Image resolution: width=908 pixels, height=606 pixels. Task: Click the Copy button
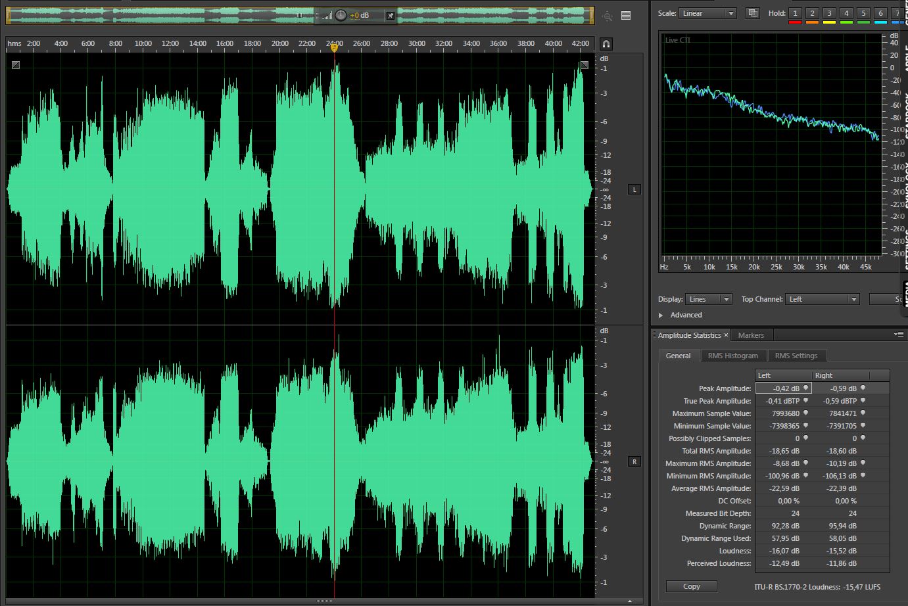point(691,586)
